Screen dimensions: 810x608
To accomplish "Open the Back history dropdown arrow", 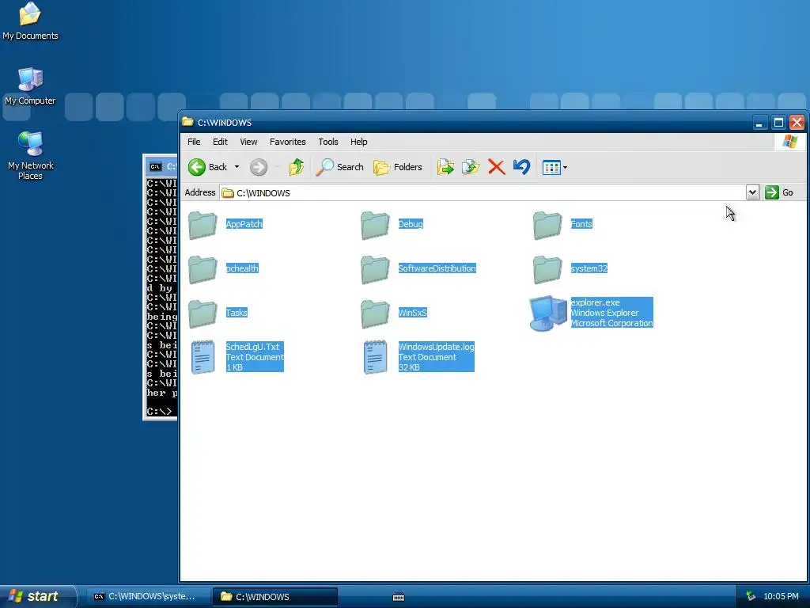I will tap(237, 167).
